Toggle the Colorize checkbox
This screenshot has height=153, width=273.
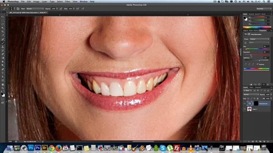[x=257, y=64]
